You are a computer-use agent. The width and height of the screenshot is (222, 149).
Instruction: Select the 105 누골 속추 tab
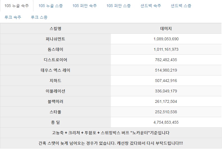[17, 6]
